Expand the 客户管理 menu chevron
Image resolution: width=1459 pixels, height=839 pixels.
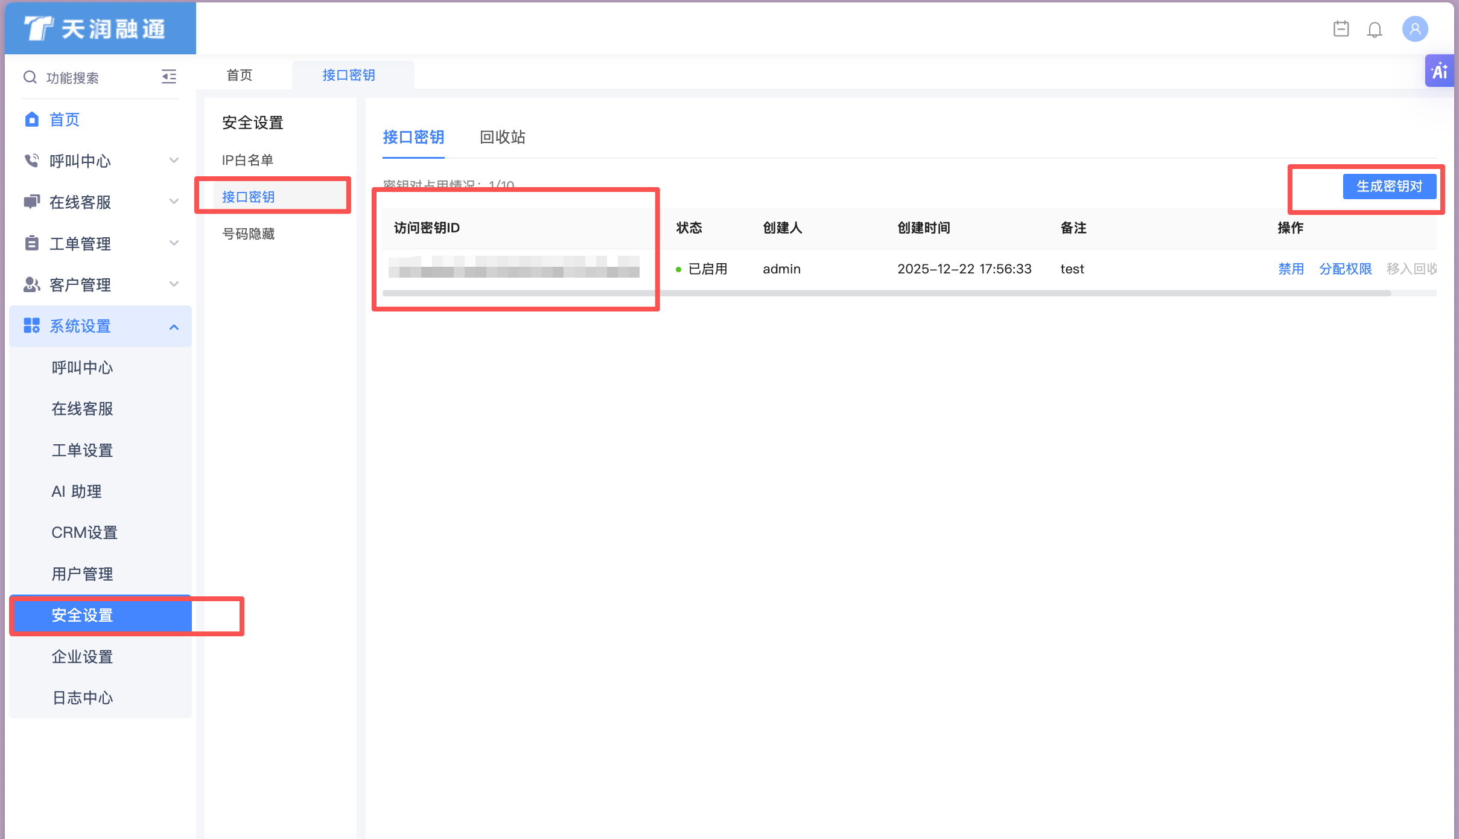point(174,284)
